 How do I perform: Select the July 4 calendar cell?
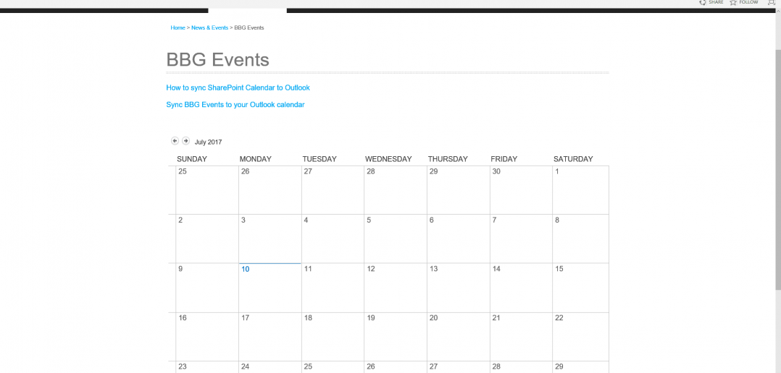[333, 239]
